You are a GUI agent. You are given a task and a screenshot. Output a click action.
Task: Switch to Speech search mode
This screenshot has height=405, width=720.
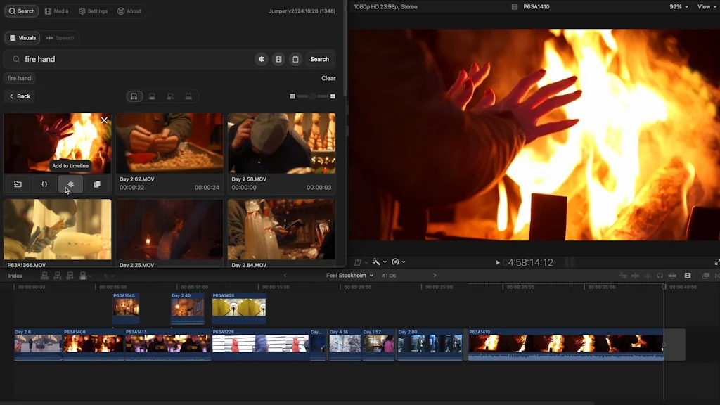[x=60, y=38]
